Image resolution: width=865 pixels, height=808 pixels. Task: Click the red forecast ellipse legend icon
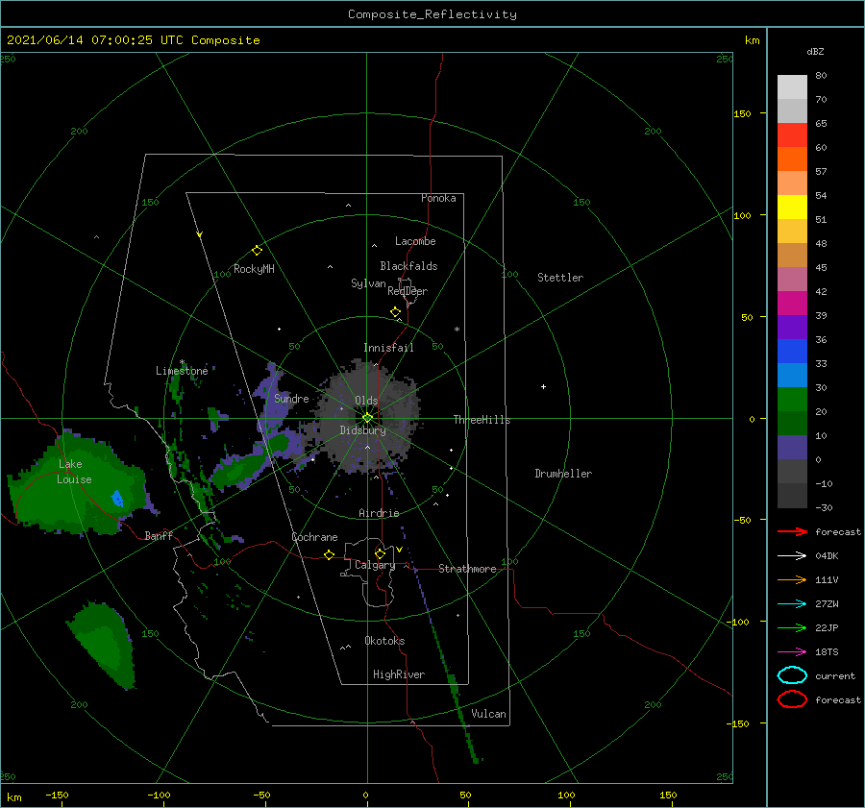792,699
